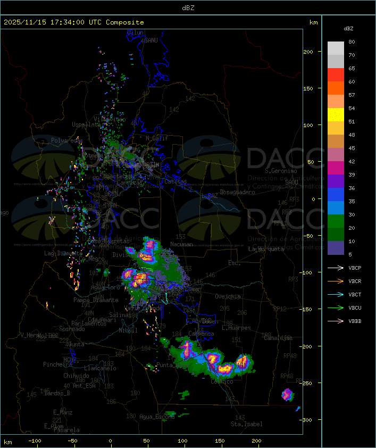
Task: Pick the slate purple 5-10 dBZ swatch
Action: click(x=336, y=248)
